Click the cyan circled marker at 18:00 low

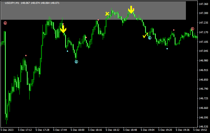[76, 62]
